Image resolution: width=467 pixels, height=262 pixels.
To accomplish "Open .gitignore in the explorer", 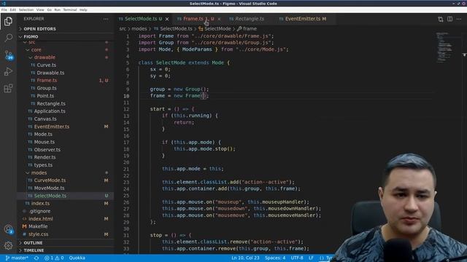I will click(x=66, y=211).
